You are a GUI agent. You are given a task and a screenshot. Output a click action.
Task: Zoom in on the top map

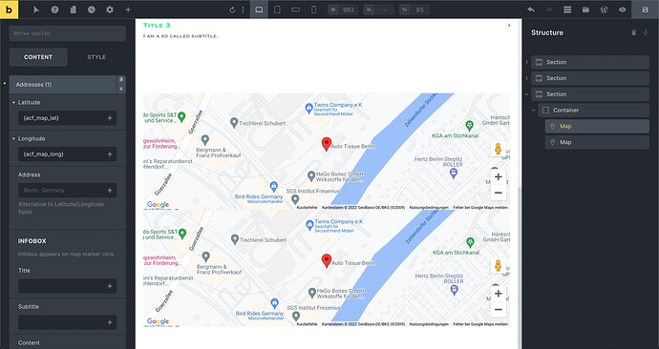click(498, 177)
